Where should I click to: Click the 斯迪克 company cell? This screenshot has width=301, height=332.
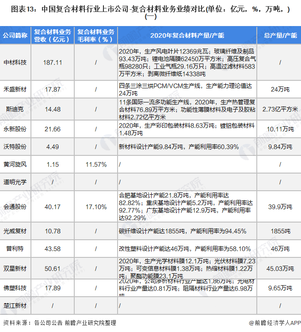pyautogui.click(x=15, y=109)
